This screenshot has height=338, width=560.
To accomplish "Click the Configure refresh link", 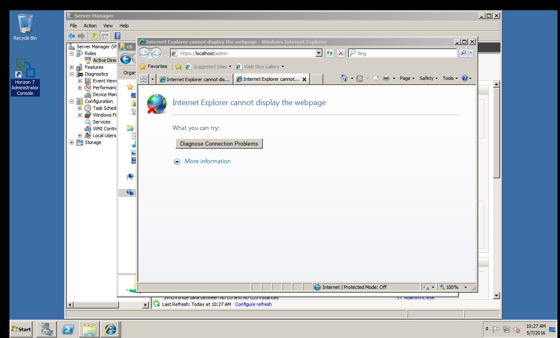I will pos(253,304).
